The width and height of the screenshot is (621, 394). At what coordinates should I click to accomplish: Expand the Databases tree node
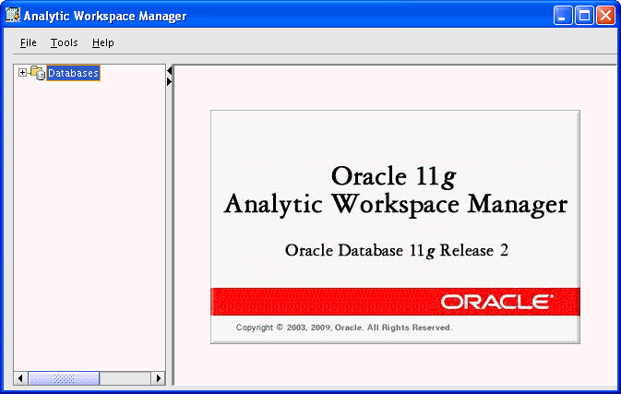[22, 73]
